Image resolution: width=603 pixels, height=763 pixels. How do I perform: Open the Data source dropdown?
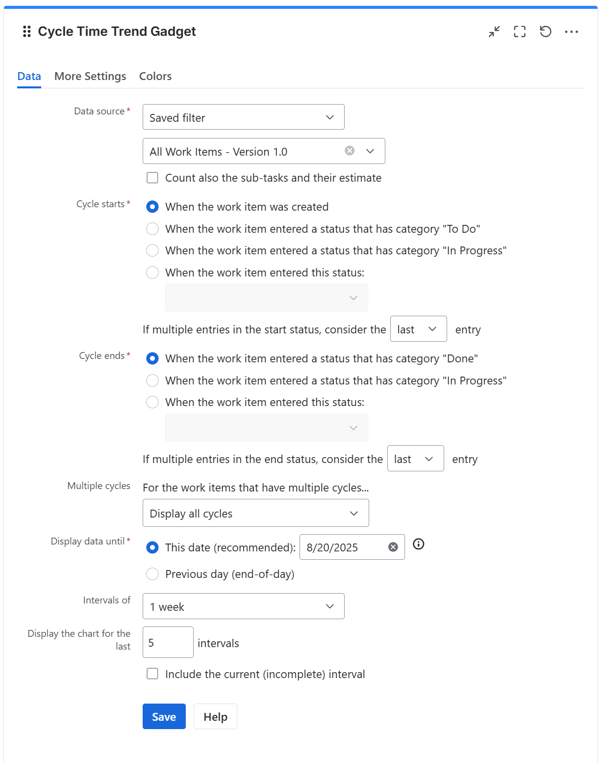tap(243, 117)
